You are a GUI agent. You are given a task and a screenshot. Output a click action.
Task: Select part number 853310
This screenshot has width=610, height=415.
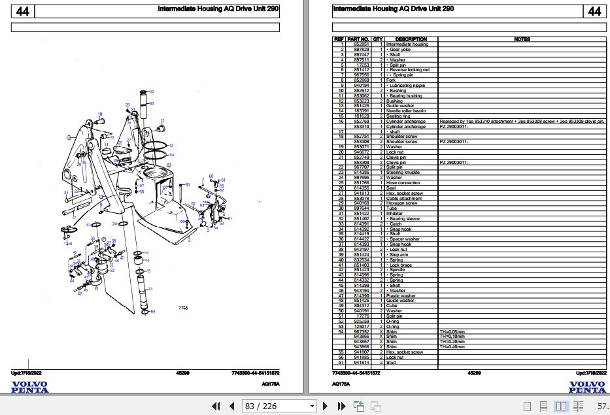click(x=362, y=127)
